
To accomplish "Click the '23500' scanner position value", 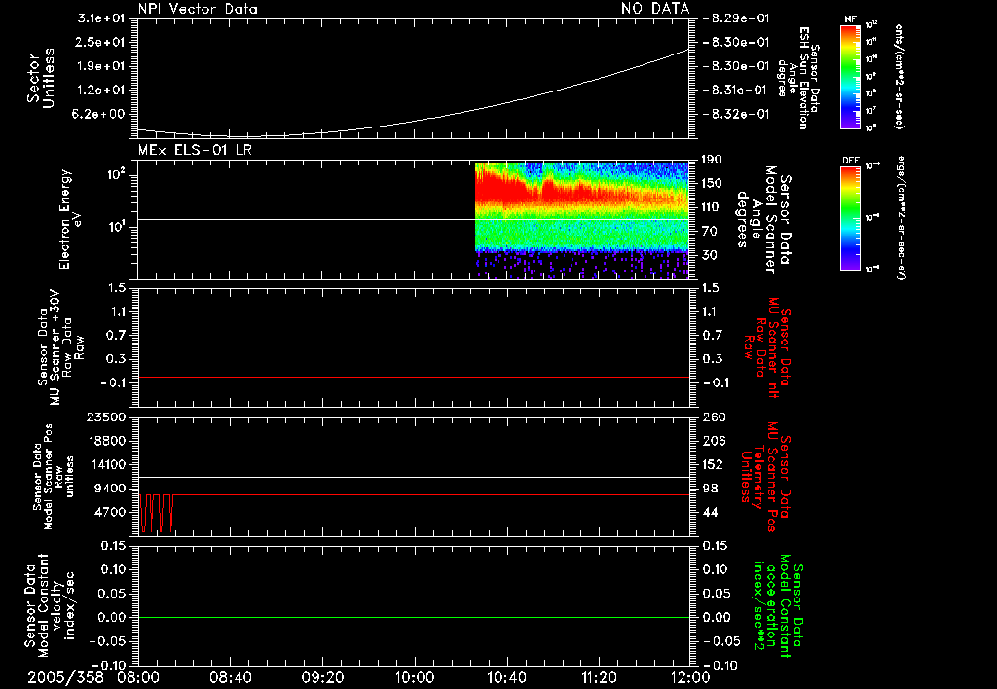I will click(106, 417).
